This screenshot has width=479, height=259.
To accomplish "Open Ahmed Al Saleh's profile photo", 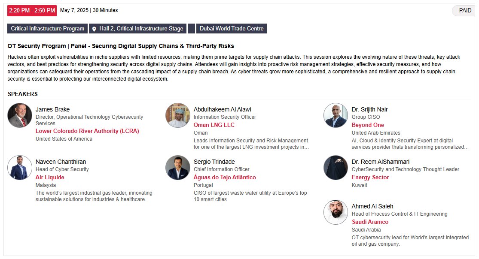I will [336, 212].
